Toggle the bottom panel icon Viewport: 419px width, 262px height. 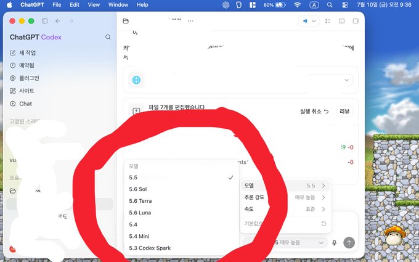point(341,21)
